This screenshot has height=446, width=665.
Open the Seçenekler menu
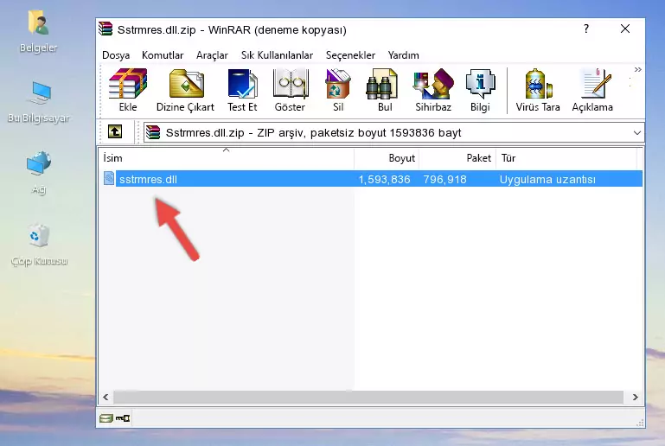(x=350, y=55)
